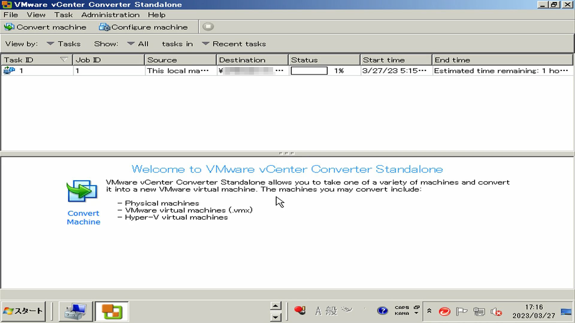
Task: Sort by the Status column header
Action: pos(324,60)
